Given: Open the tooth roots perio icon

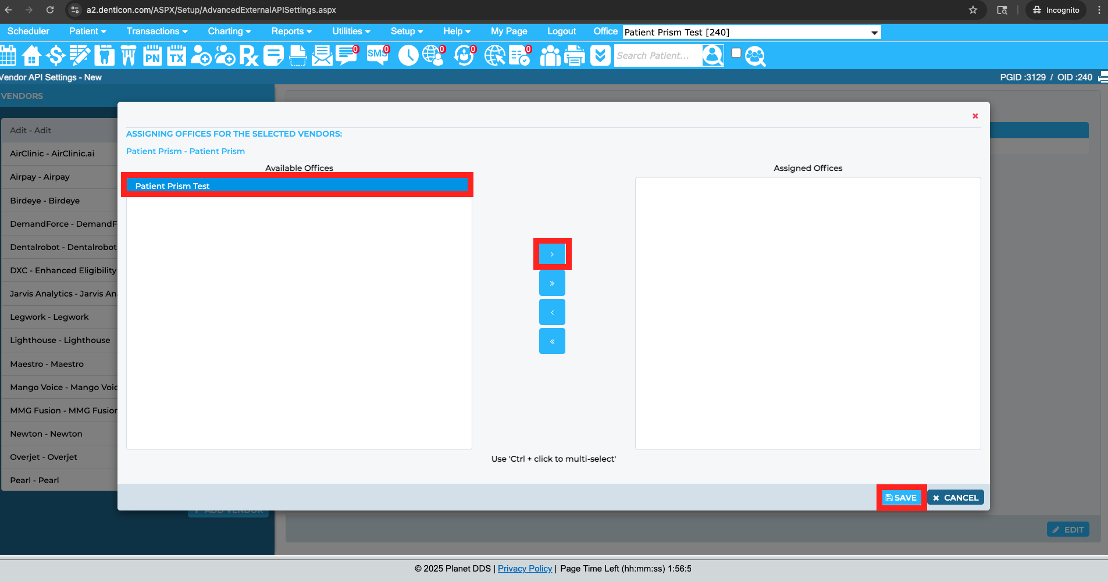Looking at the screenshot, I should click(129, 56).
